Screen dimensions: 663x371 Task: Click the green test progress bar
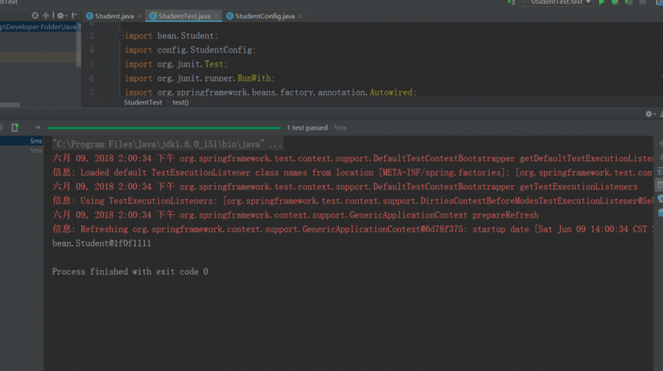164,127
